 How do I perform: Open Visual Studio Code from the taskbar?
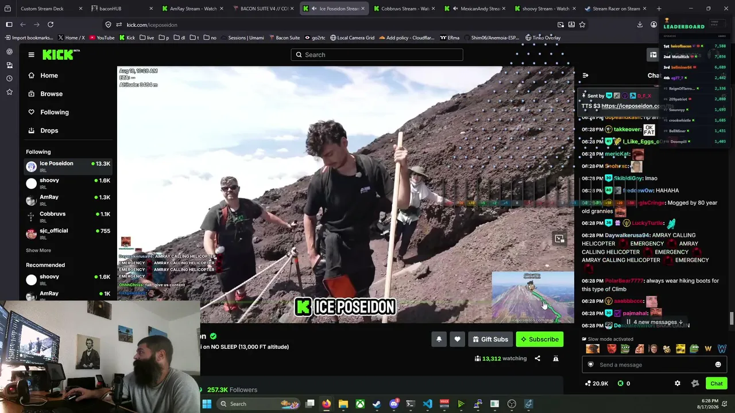tap(427, 404)
